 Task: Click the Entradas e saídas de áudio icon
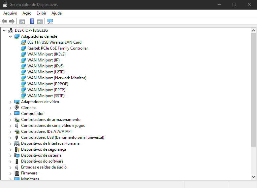tap(17, 167)
